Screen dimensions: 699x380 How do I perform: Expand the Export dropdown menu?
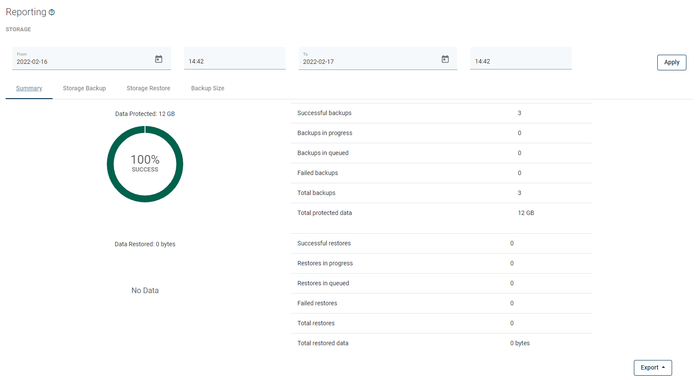click(653, 367)
